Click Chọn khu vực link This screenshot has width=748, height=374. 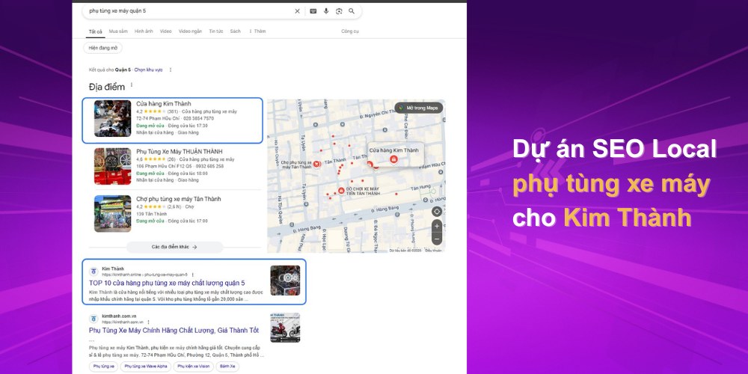(x=148, y=70)
